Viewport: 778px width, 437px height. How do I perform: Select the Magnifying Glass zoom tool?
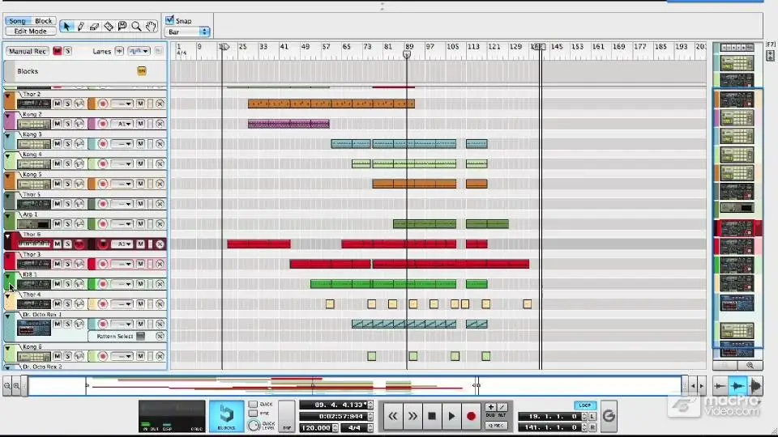(x=136, y=26)
